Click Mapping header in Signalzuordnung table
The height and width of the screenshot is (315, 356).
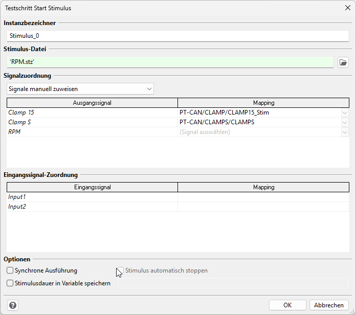click(x=263, y=103)
